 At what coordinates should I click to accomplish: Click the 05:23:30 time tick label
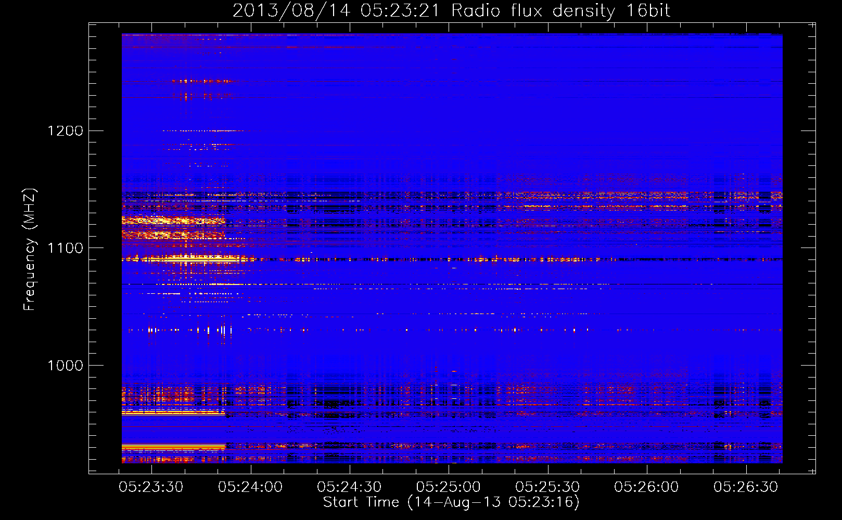click(151, 487)
